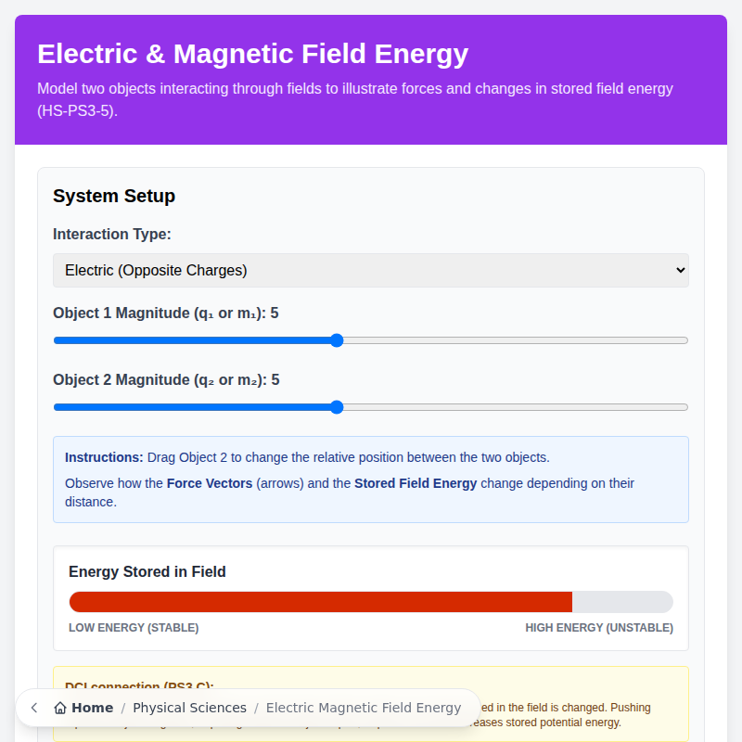Click the HIGH ENERGY (UNSTABLE) label

(598, 628)
